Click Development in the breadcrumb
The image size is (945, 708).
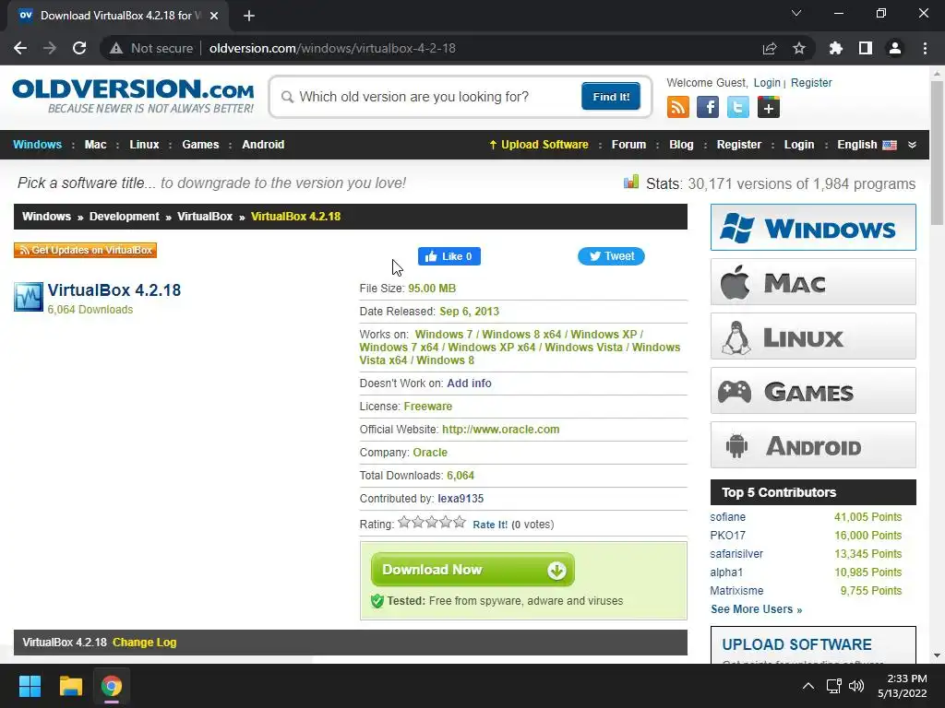click(x=125, y=216)
